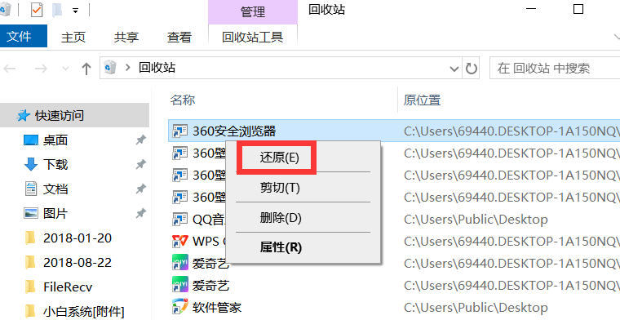Expand the chevron before 回收站 in address bar
The image size is (620, 320).
[x=127, y=68]
